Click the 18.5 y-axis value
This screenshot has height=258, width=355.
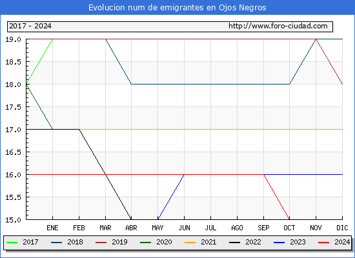click(x=13, y=62)
